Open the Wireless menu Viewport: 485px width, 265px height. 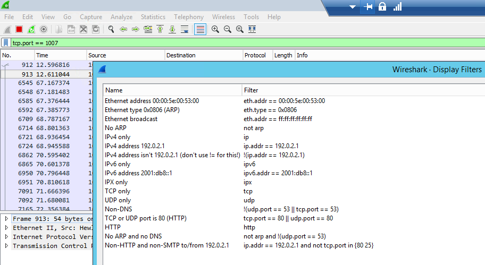(223, 17)
